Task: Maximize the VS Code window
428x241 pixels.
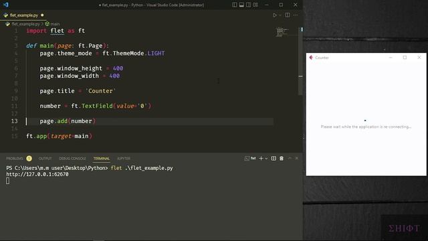Action: tap(281, 5)
